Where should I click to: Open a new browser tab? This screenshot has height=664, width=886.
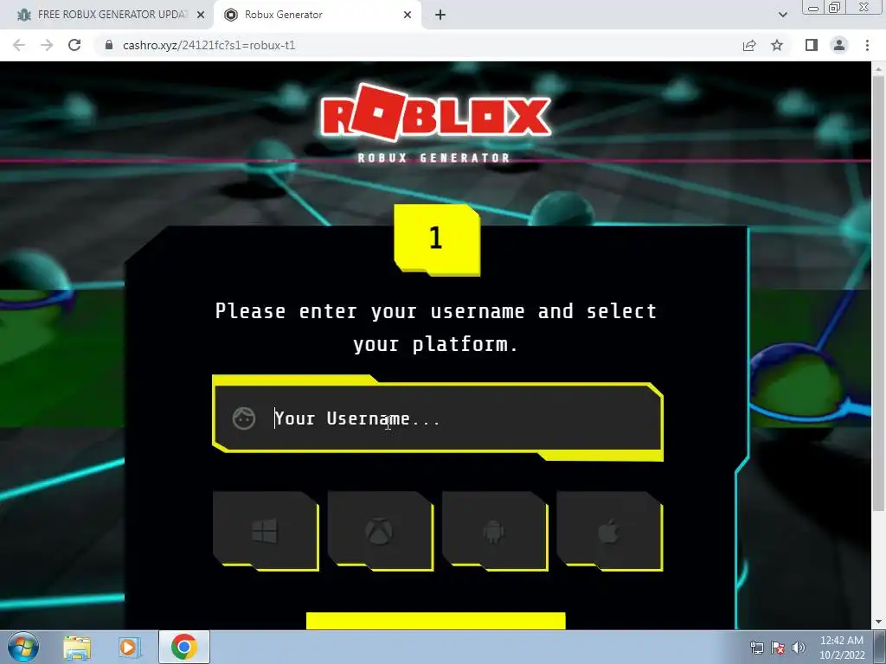click(x=440, y=15)
